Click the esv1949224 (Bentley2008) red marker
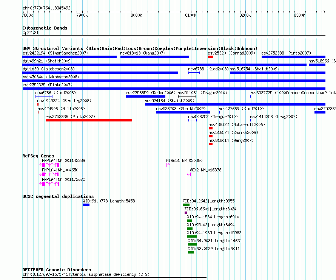Viewport: 336px width, 280px height. coord(38,104)
